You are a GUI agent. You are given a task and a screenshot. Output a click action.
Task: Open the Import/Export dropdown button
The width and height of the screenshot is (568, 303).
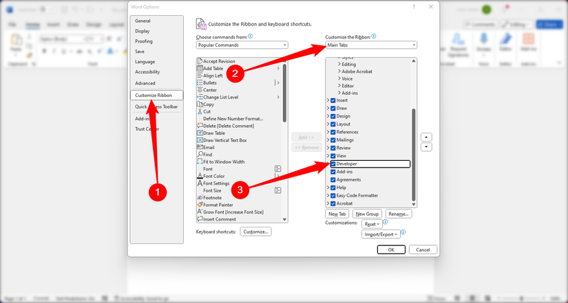click(x=381, y=234)
